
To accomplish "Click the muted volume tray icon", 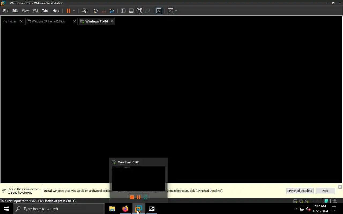I will [x=308, y=209].
